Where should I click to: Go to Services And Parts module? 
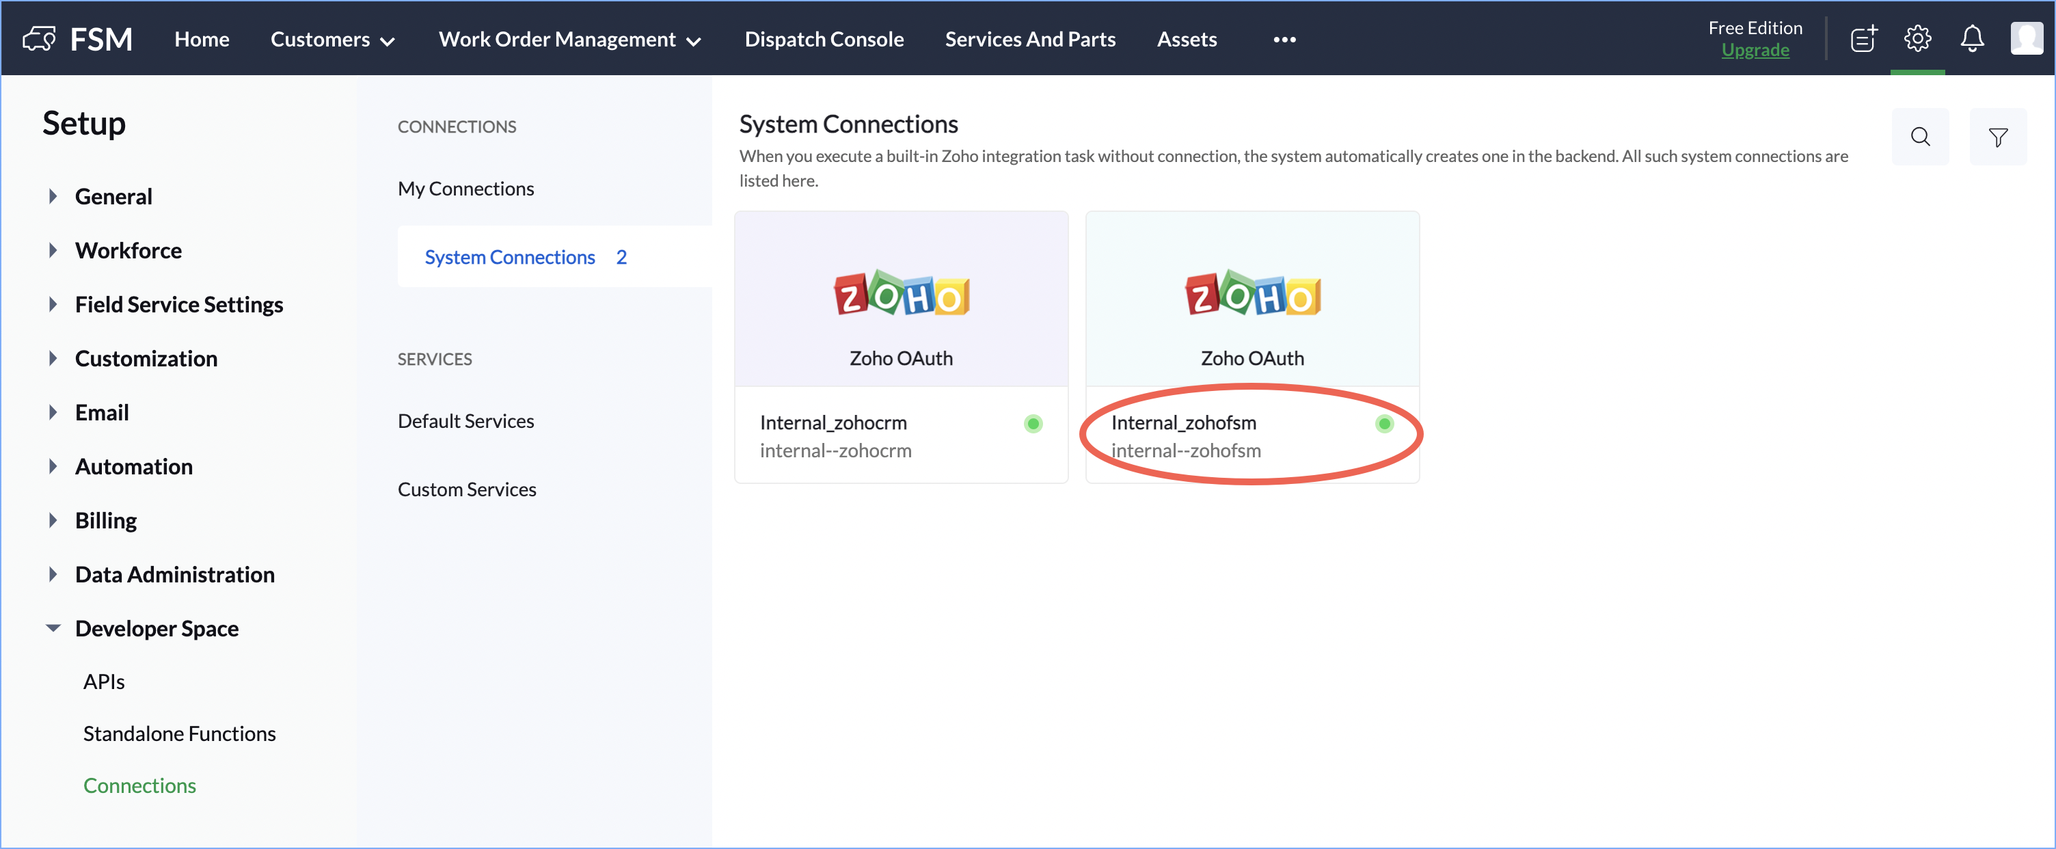click(1029, 39)
